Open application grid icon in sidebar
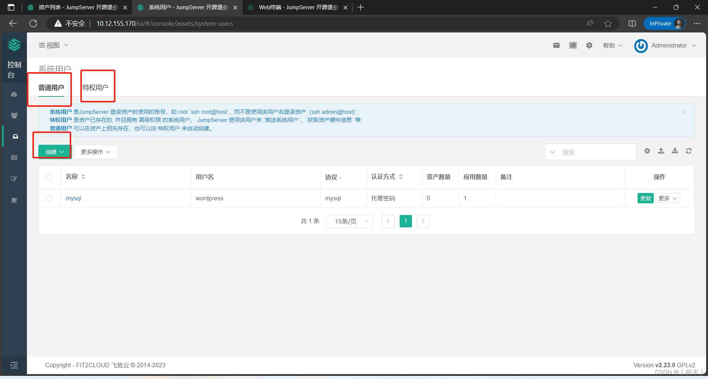708x379 pixels. (14, 158)
